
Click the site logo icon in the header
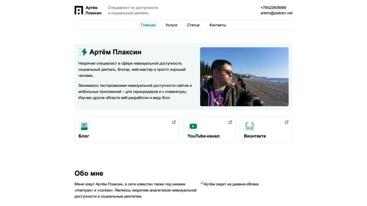pos(79,10)
